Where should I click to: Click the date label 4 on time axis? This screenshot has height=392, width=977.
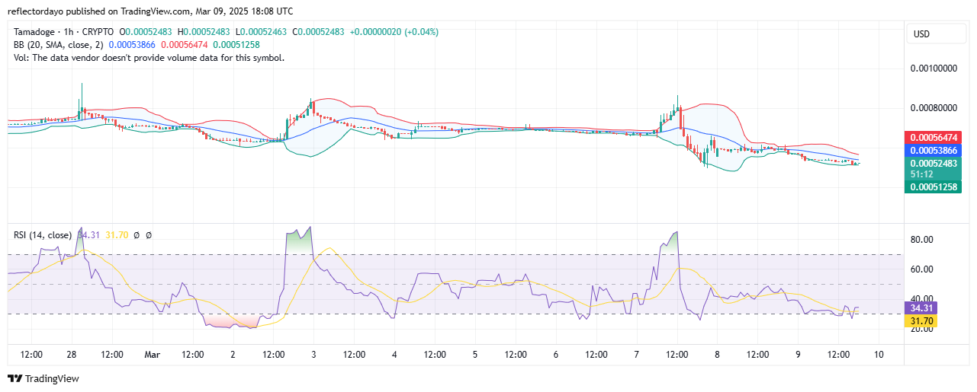pyautogui.click(x=394, y=355)
